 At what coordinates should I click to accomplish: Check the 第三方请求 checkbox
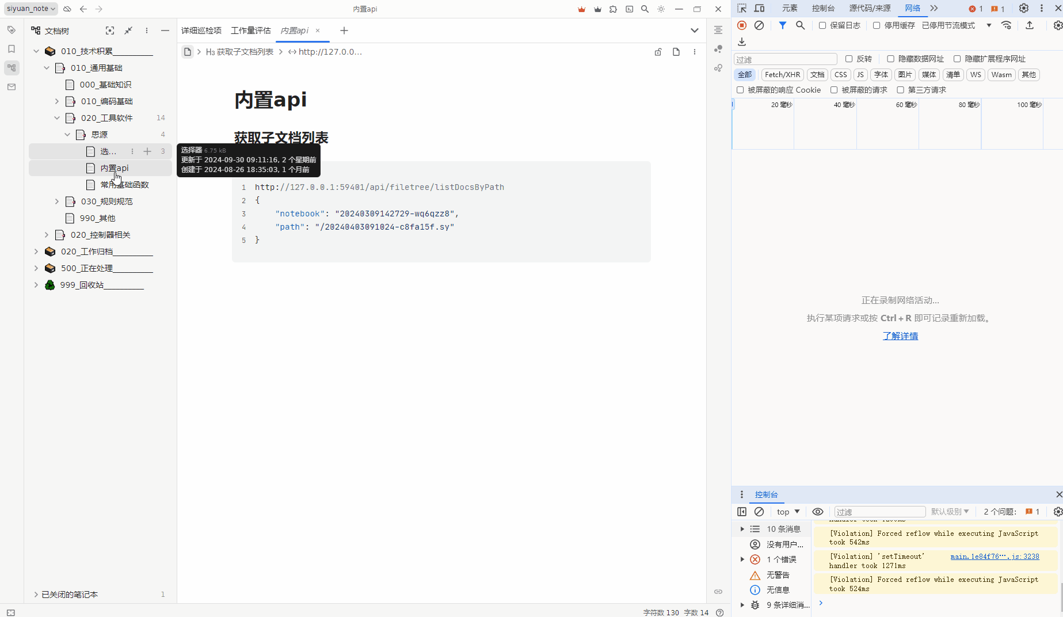(901, 90)
